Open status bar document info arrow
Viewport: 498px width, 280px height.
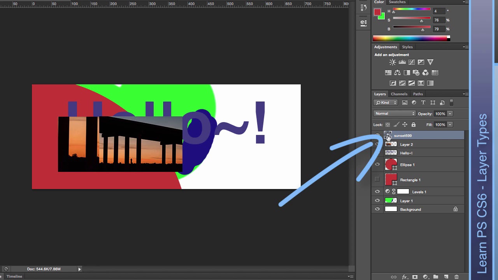79,269
